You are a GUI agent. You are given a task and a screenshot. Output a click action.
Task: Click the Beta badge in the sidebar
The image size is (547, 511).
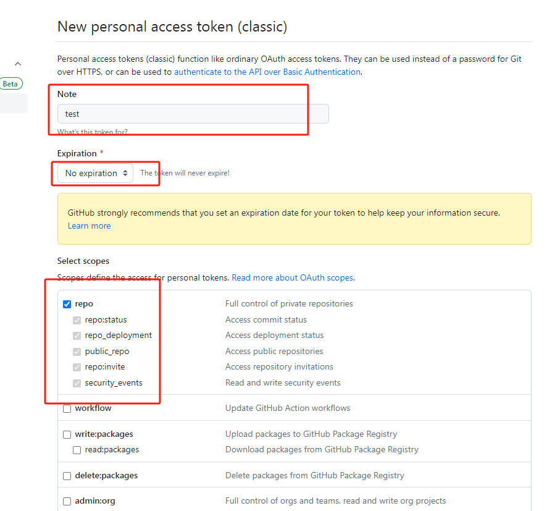10,83
